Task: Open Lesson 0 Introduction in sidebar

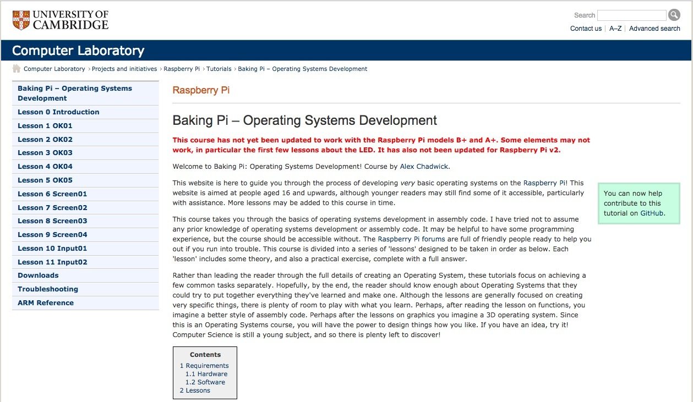Action: [85, 112]
